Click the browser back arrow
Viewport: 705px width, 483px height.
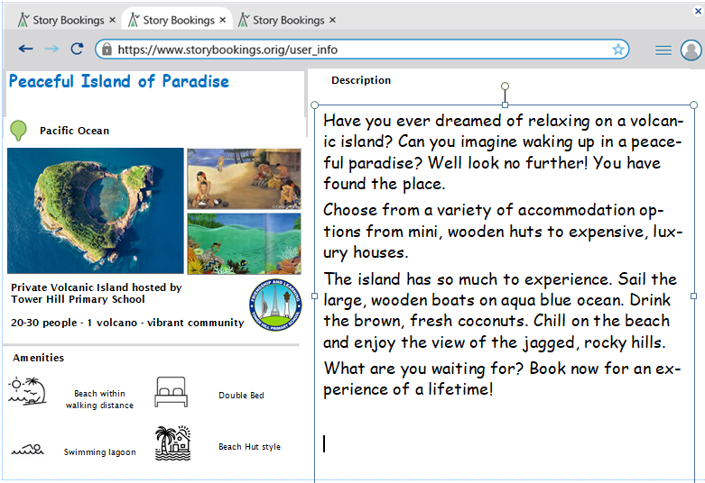(x=25, y=49)
